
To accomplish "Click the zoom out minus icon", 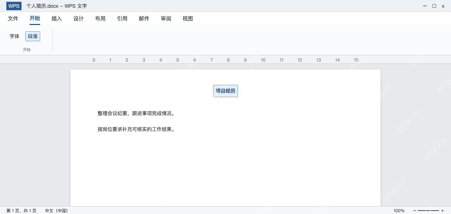I will point(415,210).
